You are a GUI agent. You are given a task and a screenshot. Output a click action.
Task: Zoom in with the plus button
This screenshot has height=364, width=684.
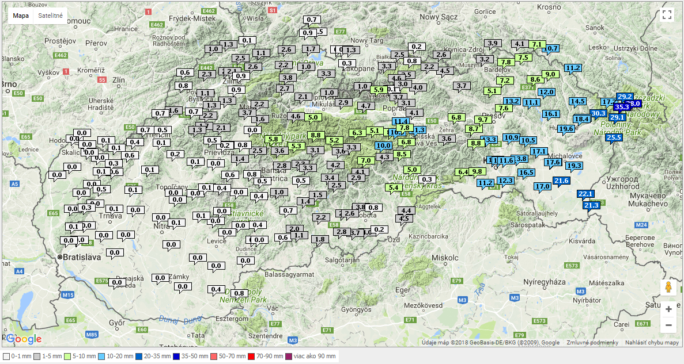pos(668,309)
